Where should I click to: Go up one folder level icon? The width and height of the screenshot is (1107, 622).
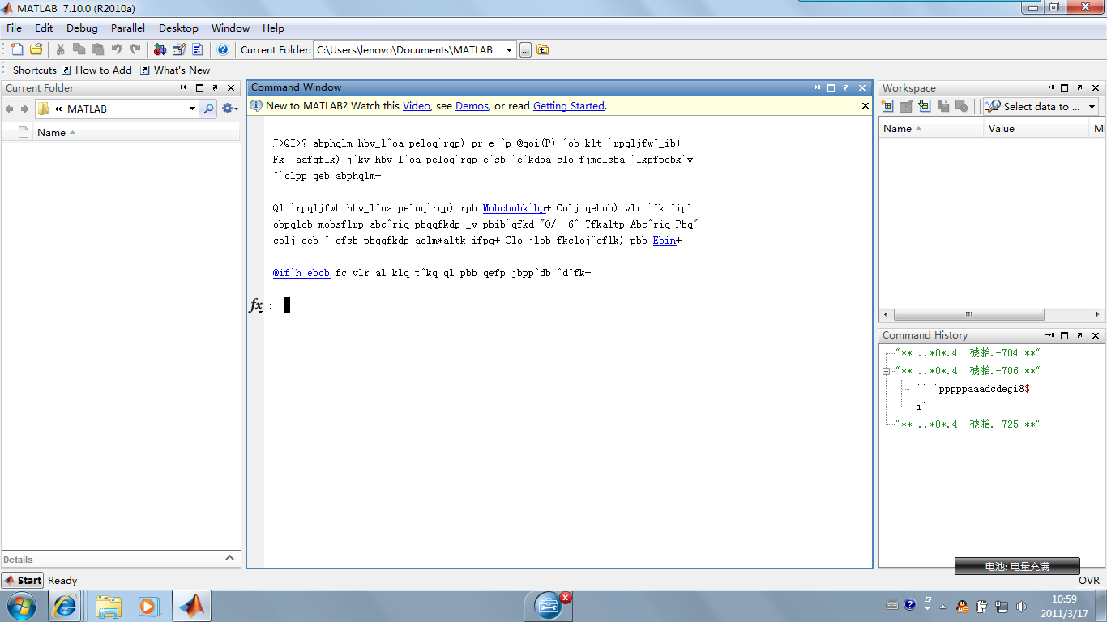[543, 50]
